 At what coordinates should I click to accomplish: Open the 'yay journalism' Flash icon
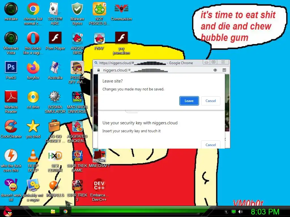click(121, 38)
